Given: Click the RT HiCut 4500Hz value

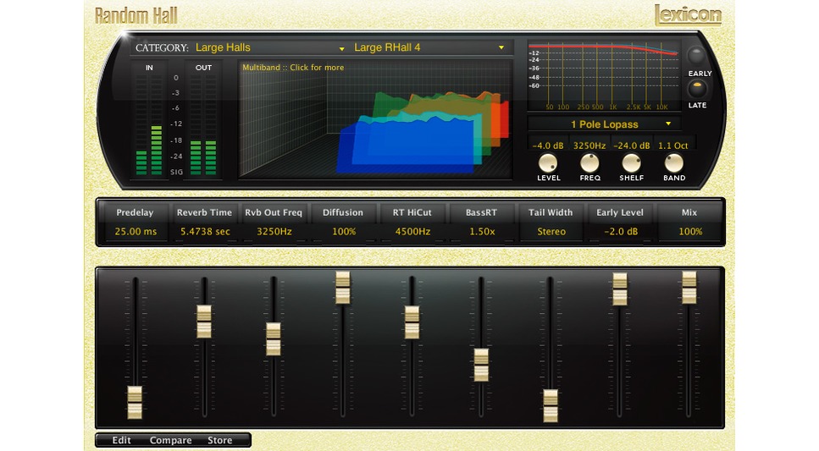Looking at the screenshot, I should (412, 231).
